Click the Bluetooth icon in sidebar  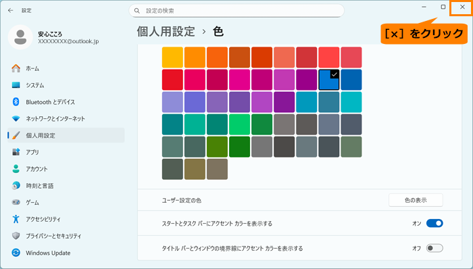pos(16,102)
